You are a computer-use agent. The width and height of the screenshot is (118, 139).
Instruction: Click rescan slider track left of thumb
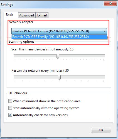(x=36, y=77)
